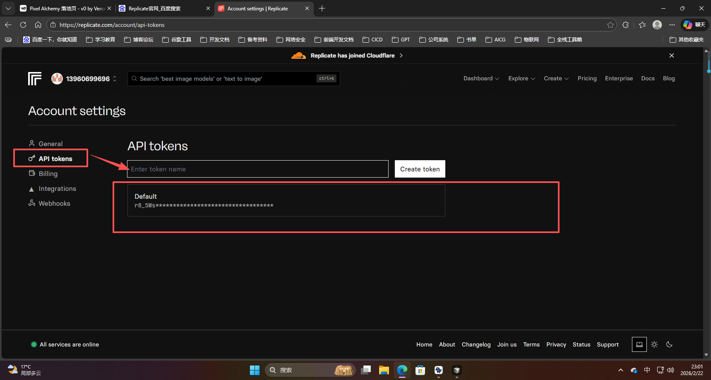Screen dimensions: 711x380
Task: Open the Status footer link
Action: coord(581,344)
